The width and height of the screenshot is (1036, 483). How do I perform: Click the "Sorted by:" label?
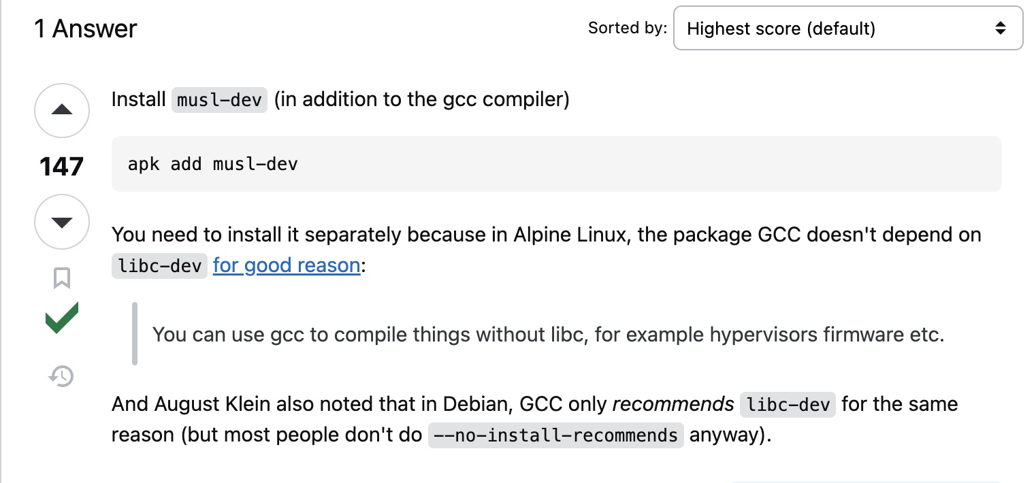click(x=627, y=28)
